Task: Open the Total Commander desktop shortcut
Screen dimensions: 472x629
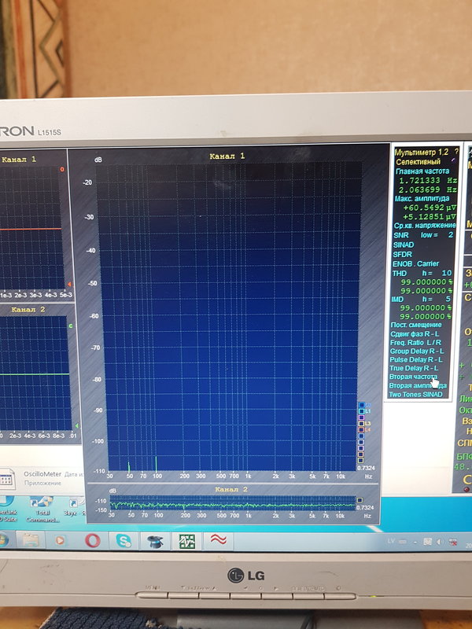Action: [42, 509]
